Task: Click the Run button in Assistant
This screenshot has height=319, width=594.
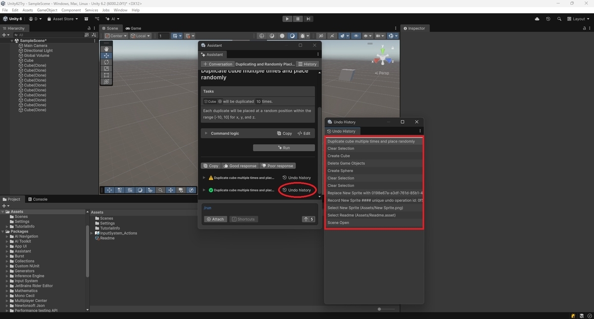Action: [284, 148]
